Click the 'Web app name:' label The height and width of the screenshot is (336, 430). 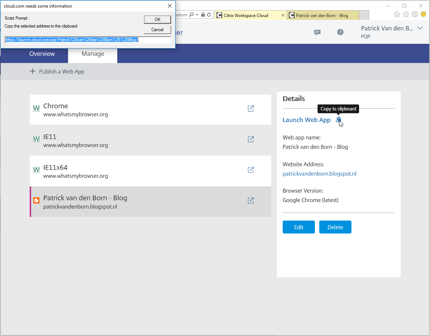(x=302, y=138)
